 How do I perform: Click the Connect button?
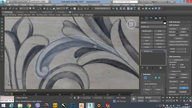click(x=178, y=38)
